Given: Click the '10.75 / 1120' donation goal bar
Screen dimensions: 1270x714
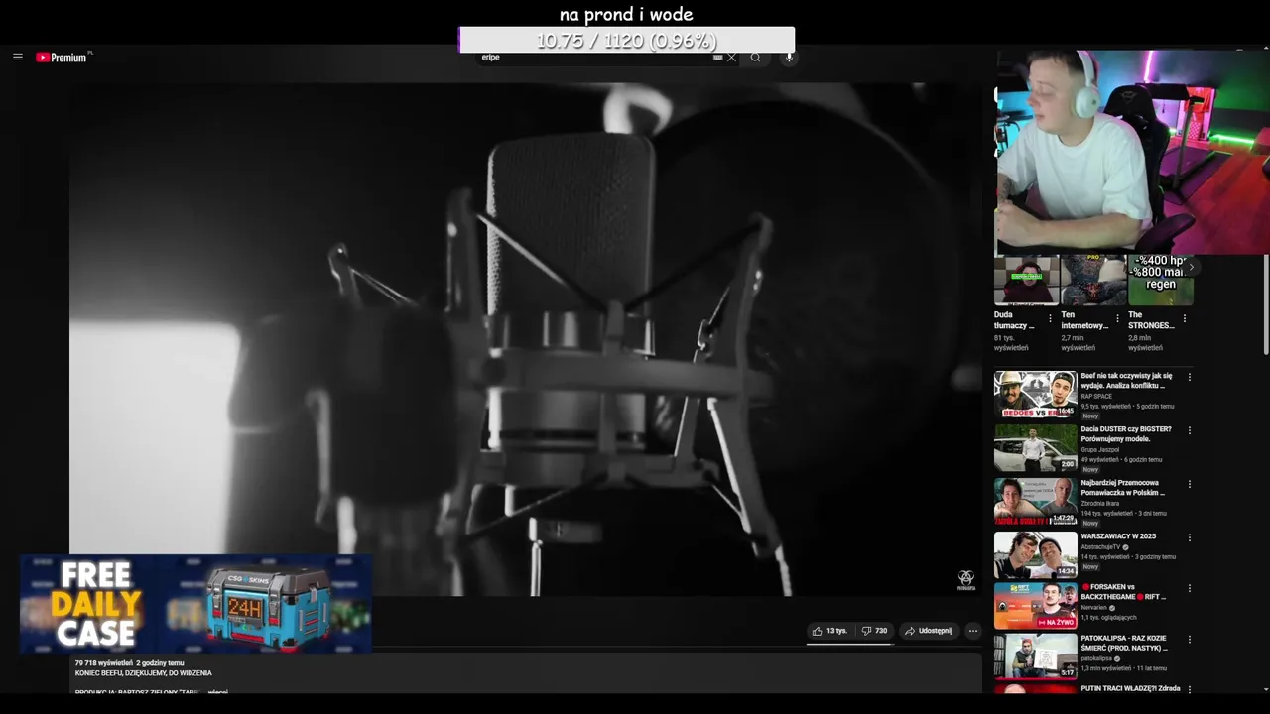Looking at the screenshot, I should click(626, 40).
